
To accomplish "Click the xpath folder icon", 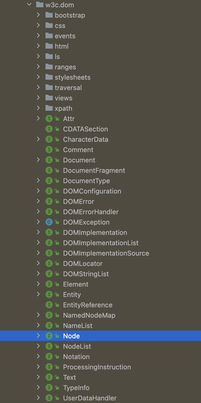I will [49, 108].
